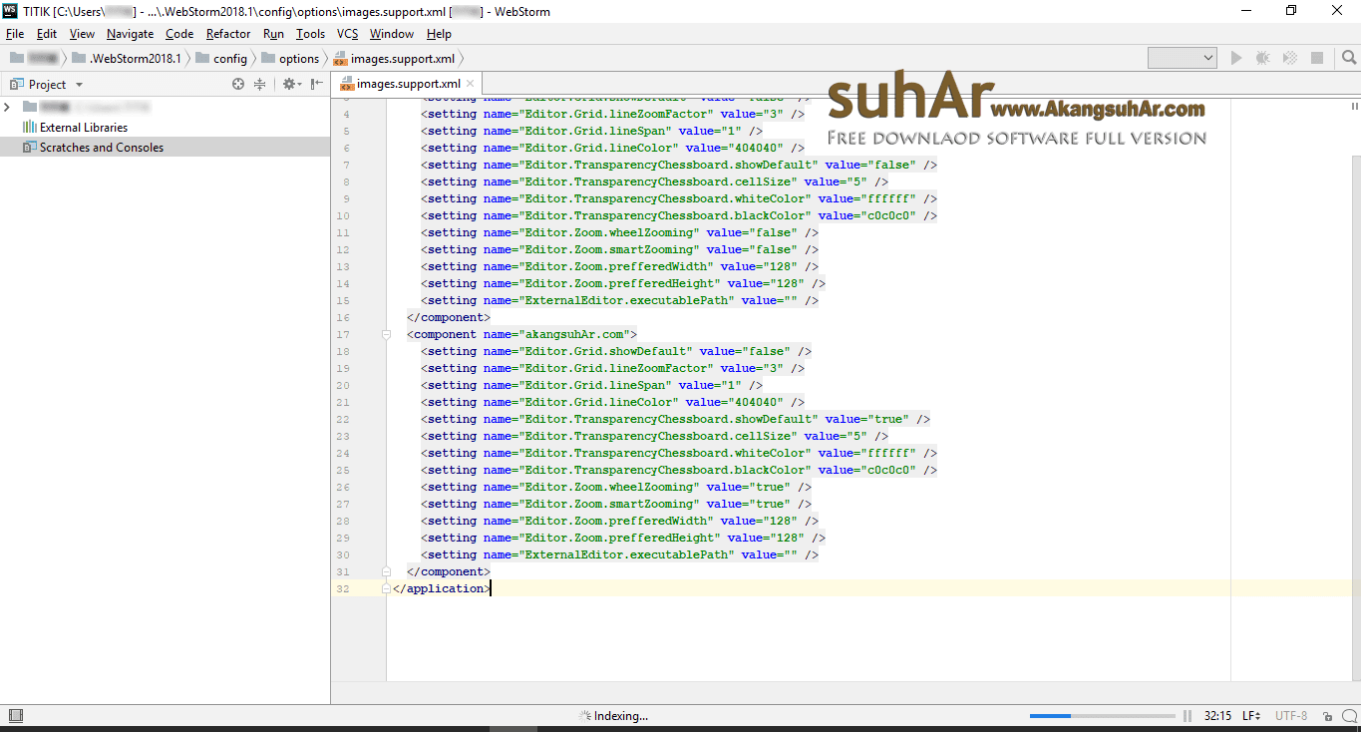1361x732 pixels.
Task: Open Project panel settings gear
Action: (x=290, y=84)
